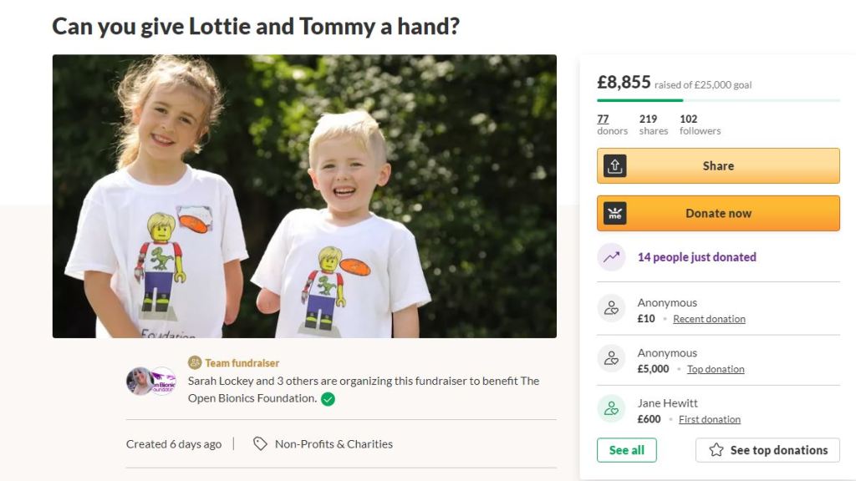Click the green verified checkmark badge
Image resolution: width=856 pixels, height=481 pixels.
tap(329, 398)
